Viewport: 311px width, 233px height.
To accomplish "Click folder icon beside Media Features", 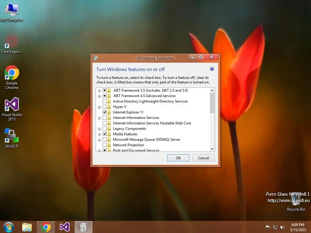I will pos(109,134).
